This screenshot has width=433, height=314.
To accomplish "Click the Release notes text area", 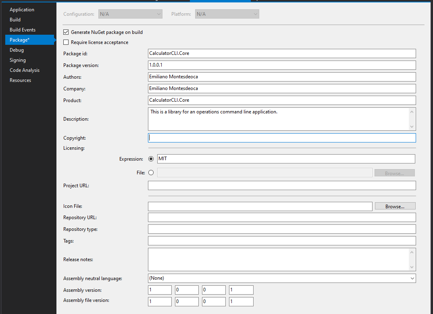I will click(x=278, y=260).
